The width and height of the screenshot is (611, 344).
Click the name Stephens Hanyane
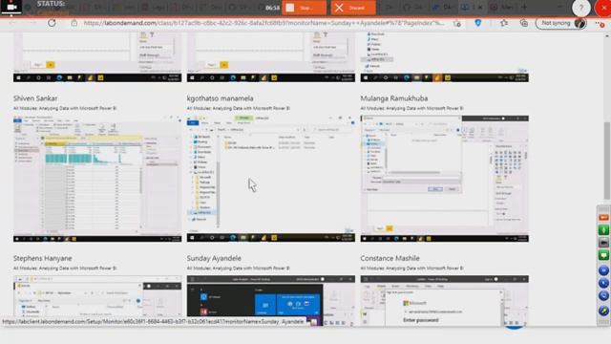pos(42,258)
